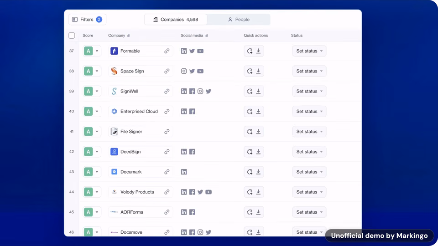This screenshot has width=438, height=246.
Task: Select the Formable company name
Action: [x=130, y=51]
